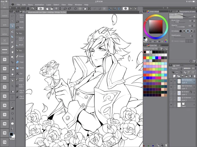This screenshot has height=147, width=197.
Task: Click Quick Access Cut button
Action: coord(20,73)
